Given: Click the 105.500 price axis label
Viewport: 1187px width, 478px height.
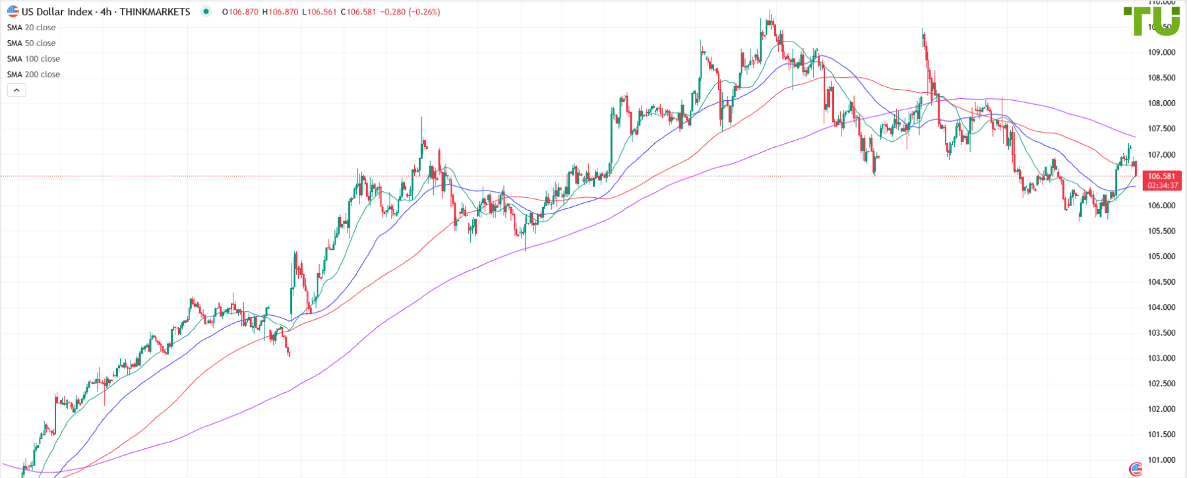Looking at the screenshot, I should click(1161, 231).
